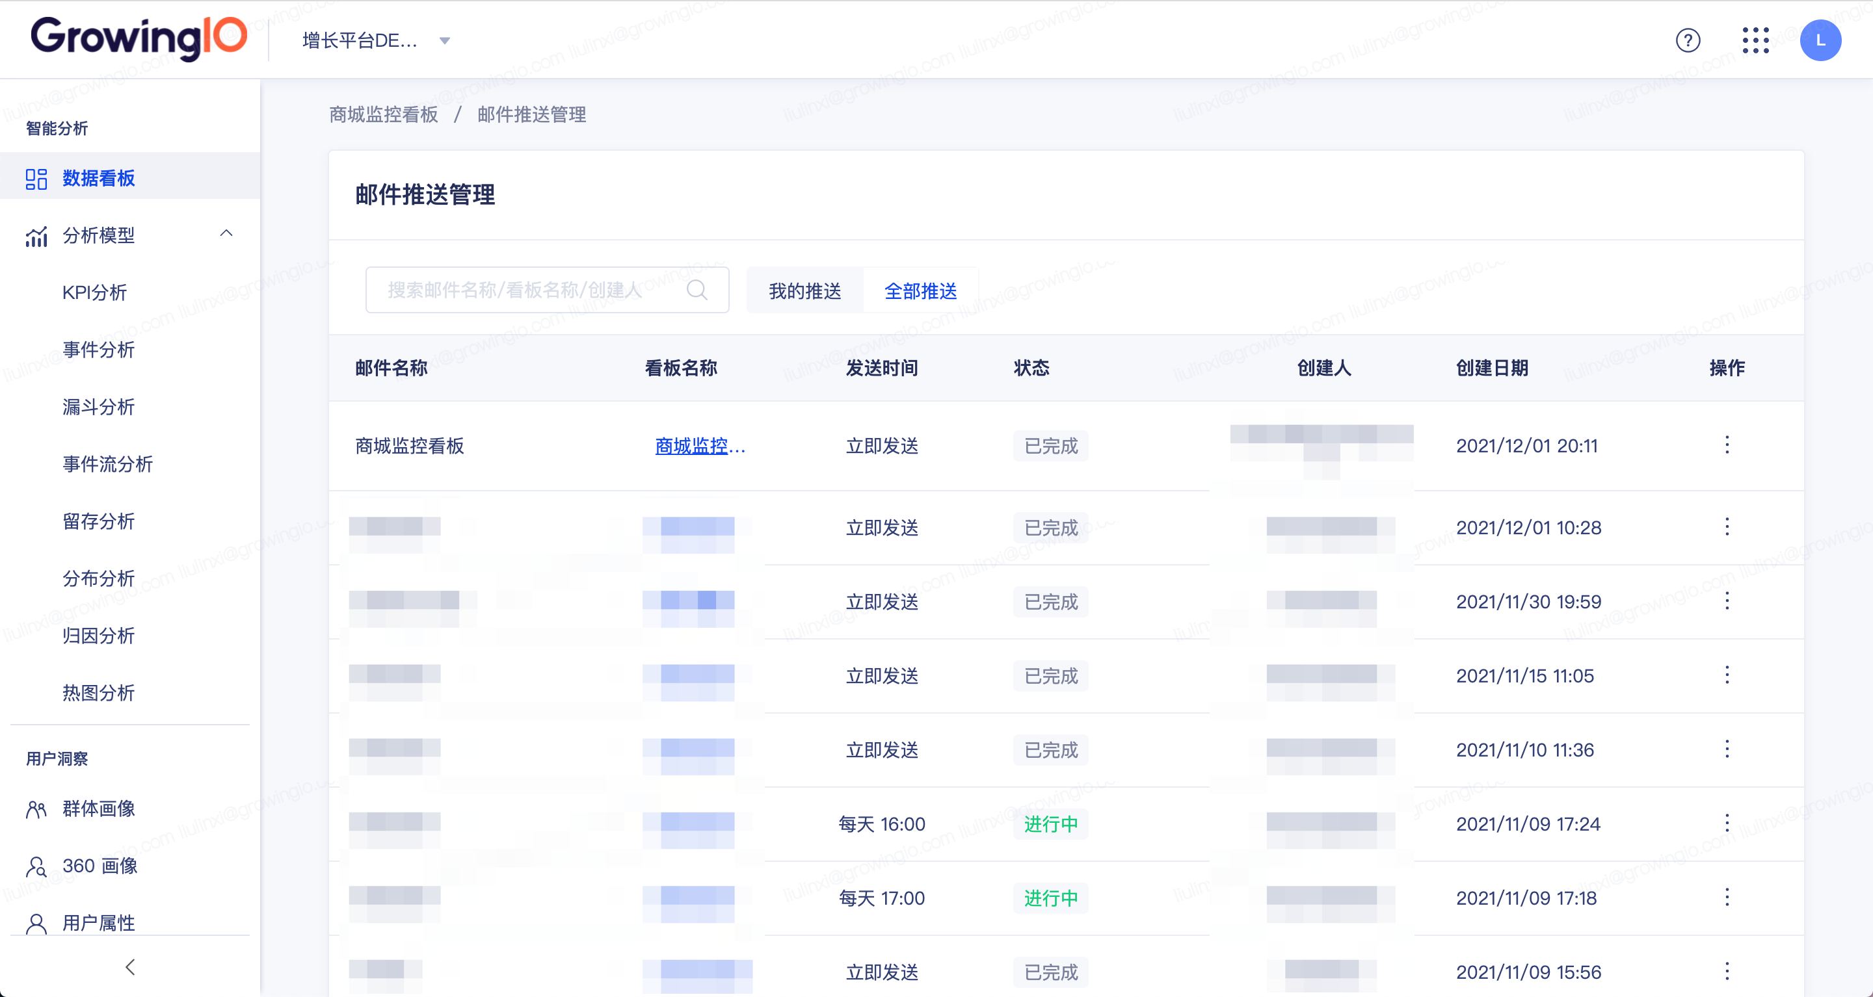
Task: Open 事件分析 in the sidebar
Action: (98, 350)
